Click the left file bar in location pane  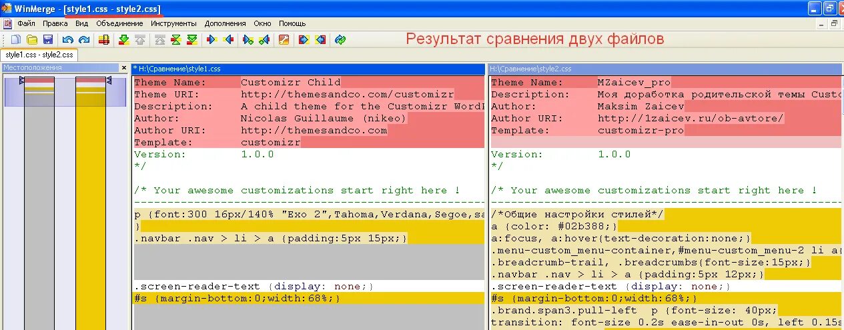tap(39, 202)
